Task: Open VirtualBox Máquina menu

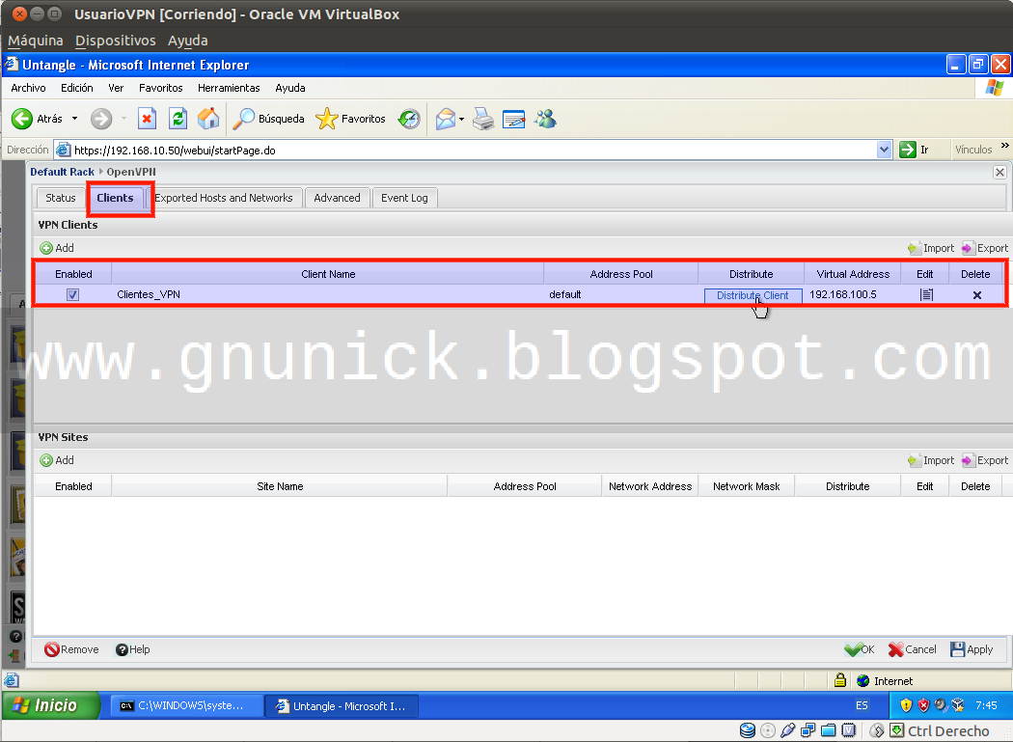Action: (36, 41)
